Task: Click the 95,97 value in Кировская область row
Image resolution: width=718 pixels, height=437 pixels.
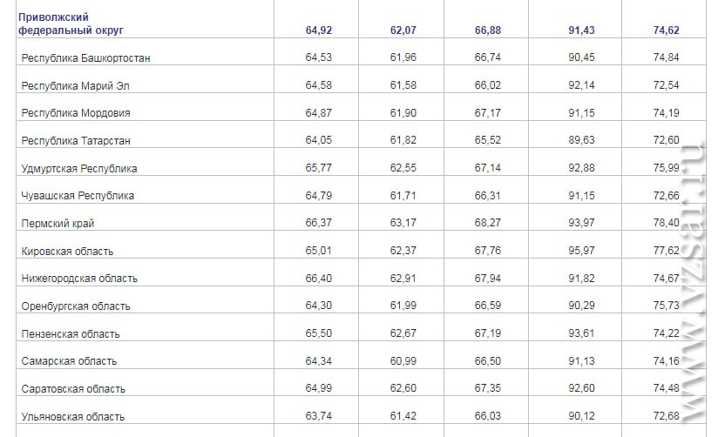Action: 581,252
